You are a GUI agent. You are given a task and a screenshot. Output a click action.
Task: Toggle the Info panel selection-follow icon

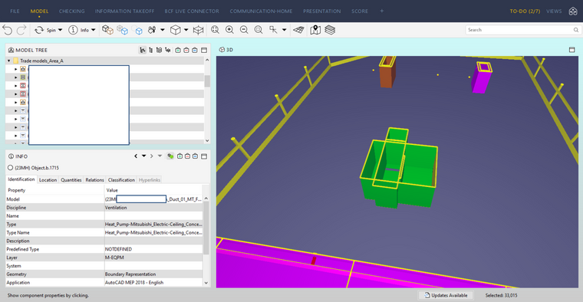[x=170, y=156]
